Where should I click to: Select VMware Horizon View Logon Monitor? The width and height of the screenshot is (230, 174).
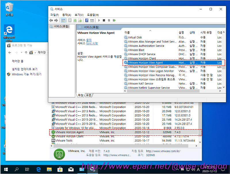173,71
